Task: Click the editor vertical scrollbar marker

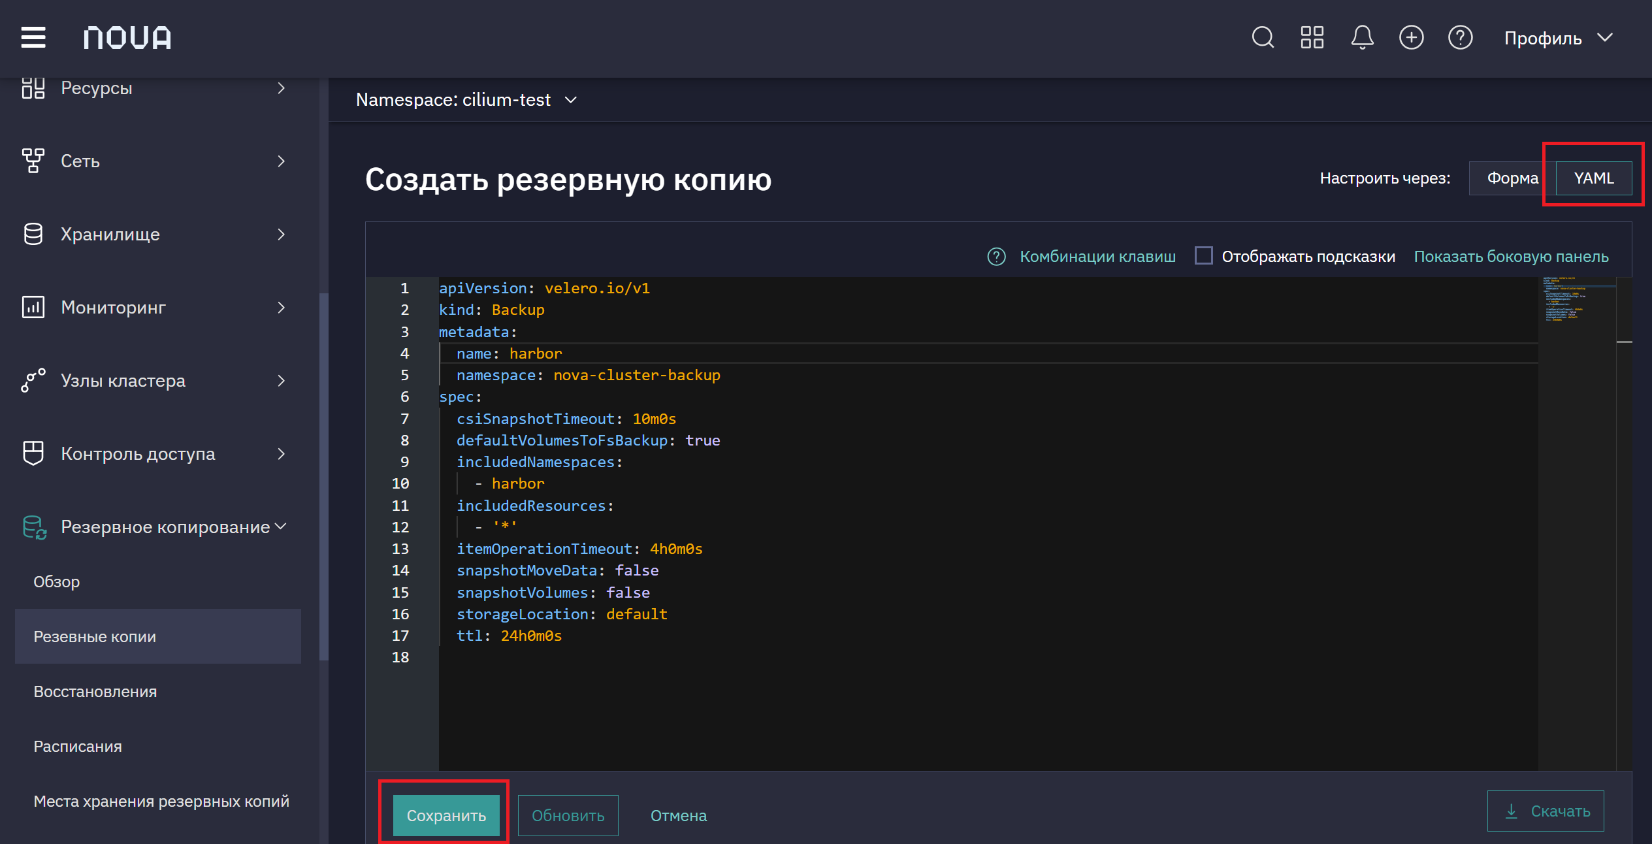Action: pyautogui.click(x=1624, y=342)
